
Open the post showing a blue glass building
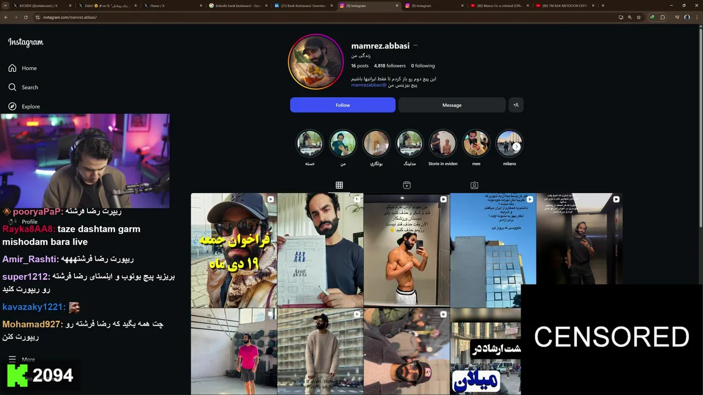pyautogui.click(x=493, y=250)
